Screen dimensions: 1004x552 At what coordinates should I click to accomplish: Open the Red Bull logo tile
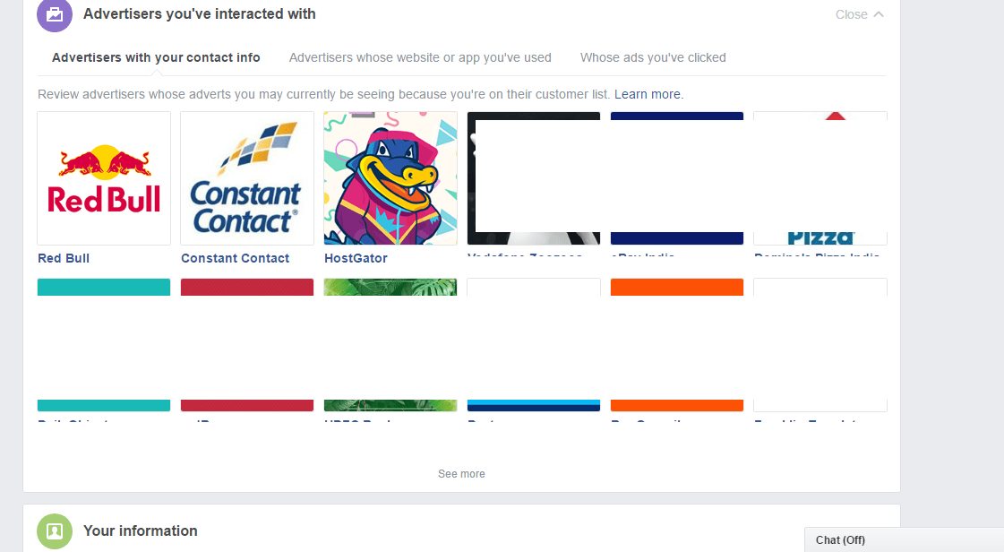(x=104, y=178)
